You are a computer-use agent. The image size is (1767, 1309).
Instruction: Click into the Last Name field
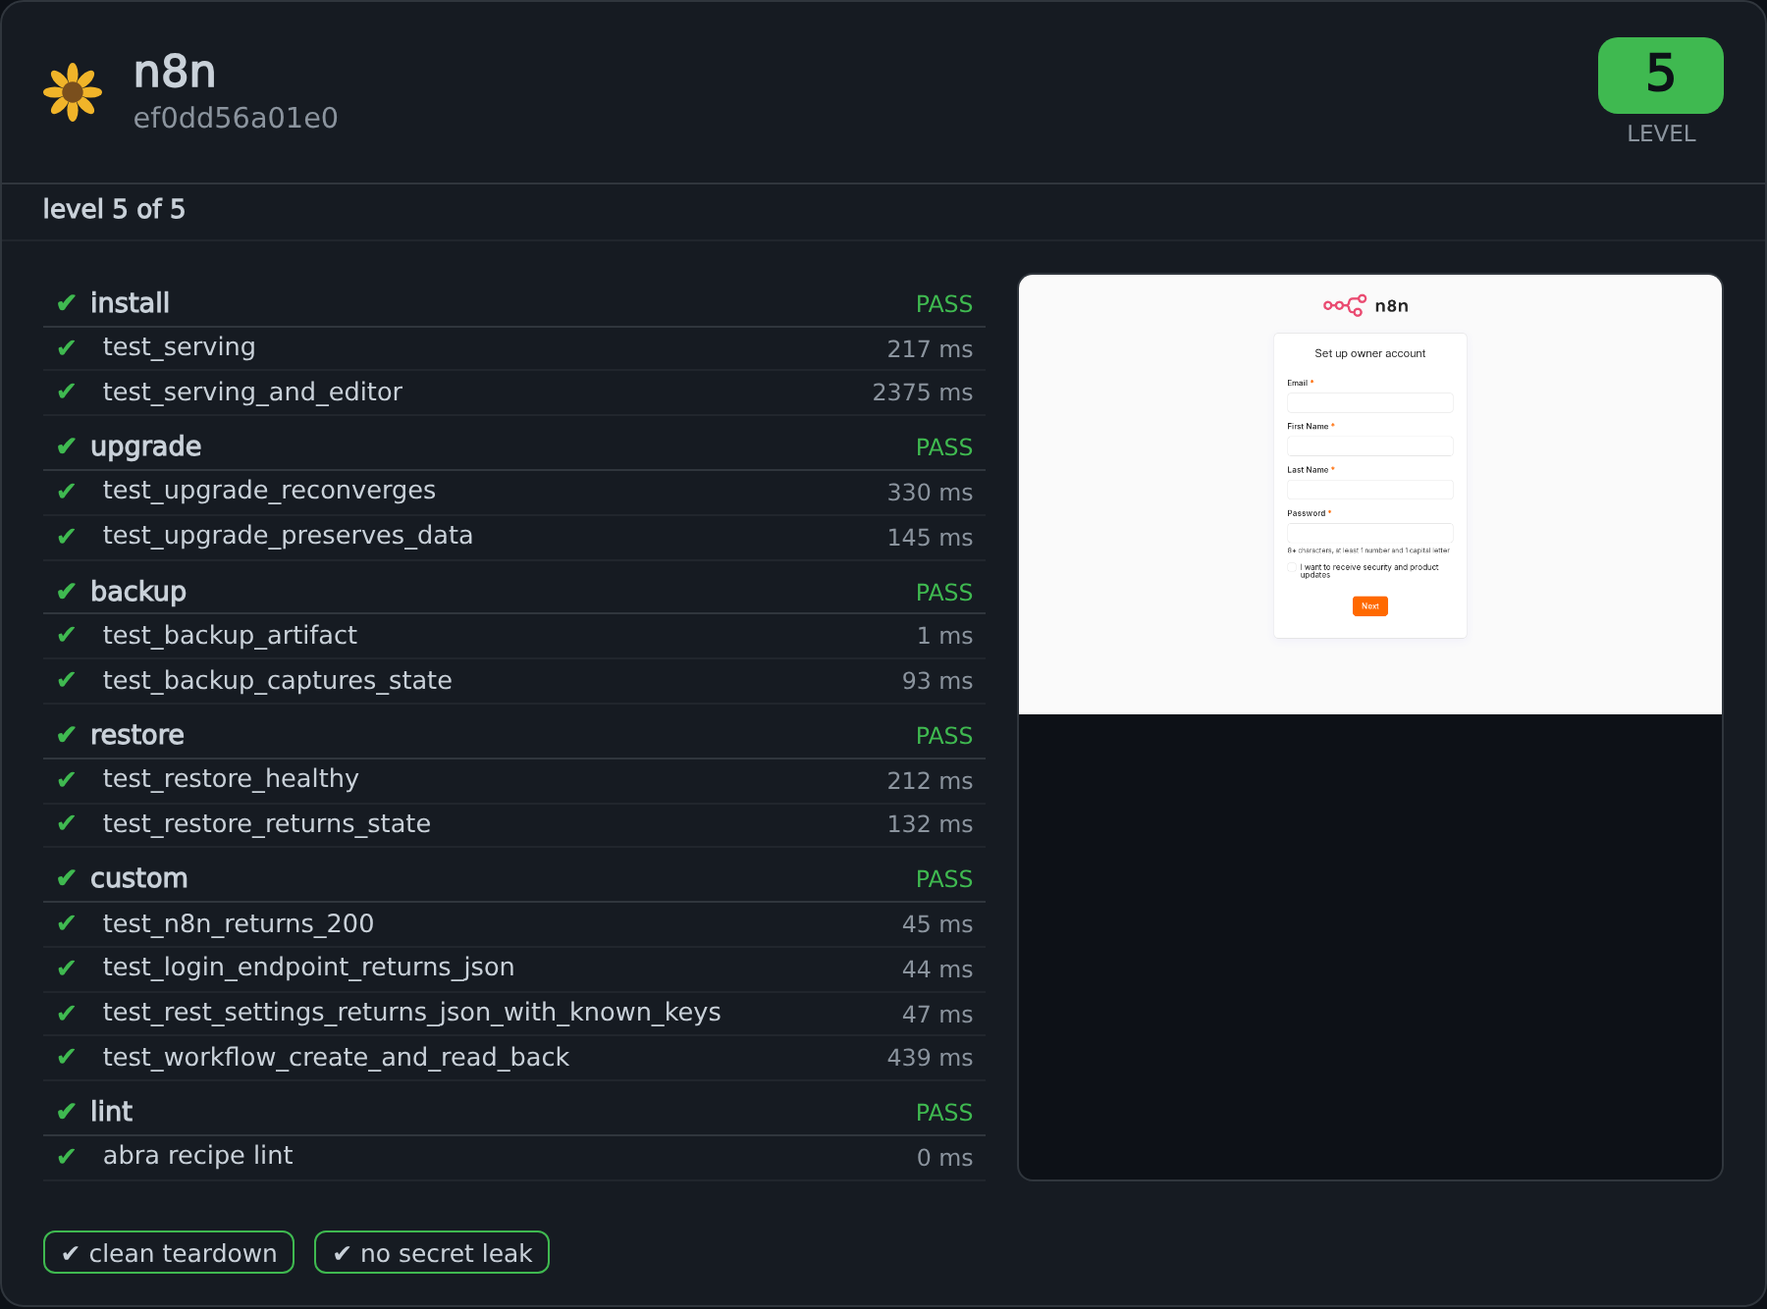[x=1370, y=490]
